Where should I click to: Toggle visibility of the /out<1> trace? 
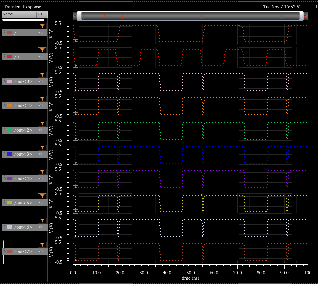(x=41, y=105)
